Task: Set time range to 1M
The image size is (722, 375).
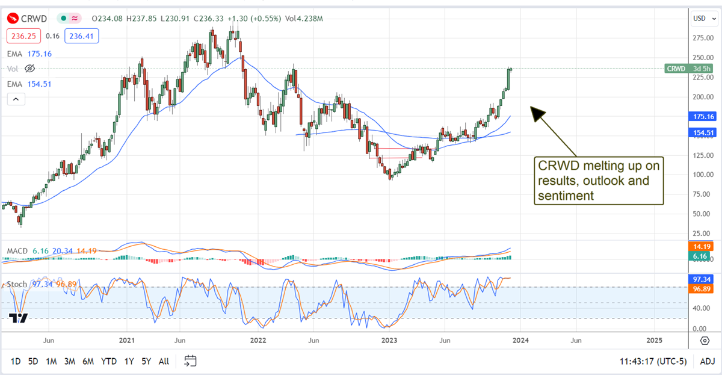Action: [x=51, y=361]
